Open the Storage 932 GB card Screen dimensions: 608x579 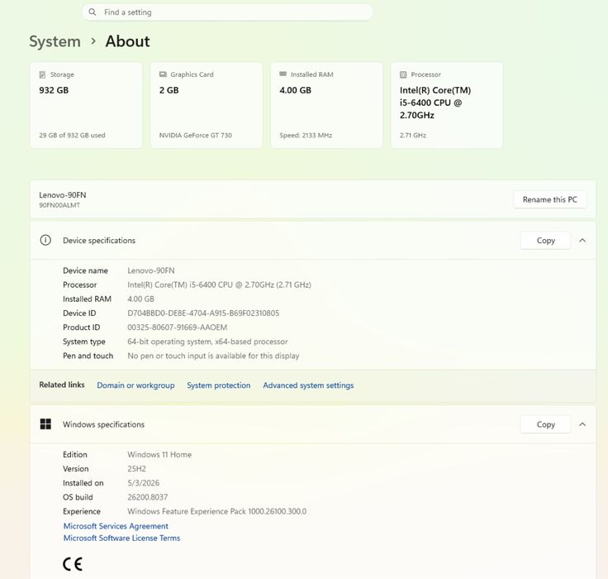tap(86, 105)
